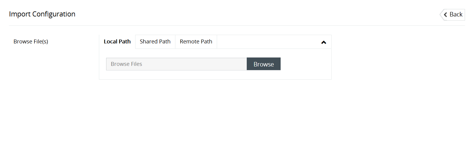The height and width of the screenshot is (150, 474).
Task: Click the Back button
Action: (x=455, y=15)
